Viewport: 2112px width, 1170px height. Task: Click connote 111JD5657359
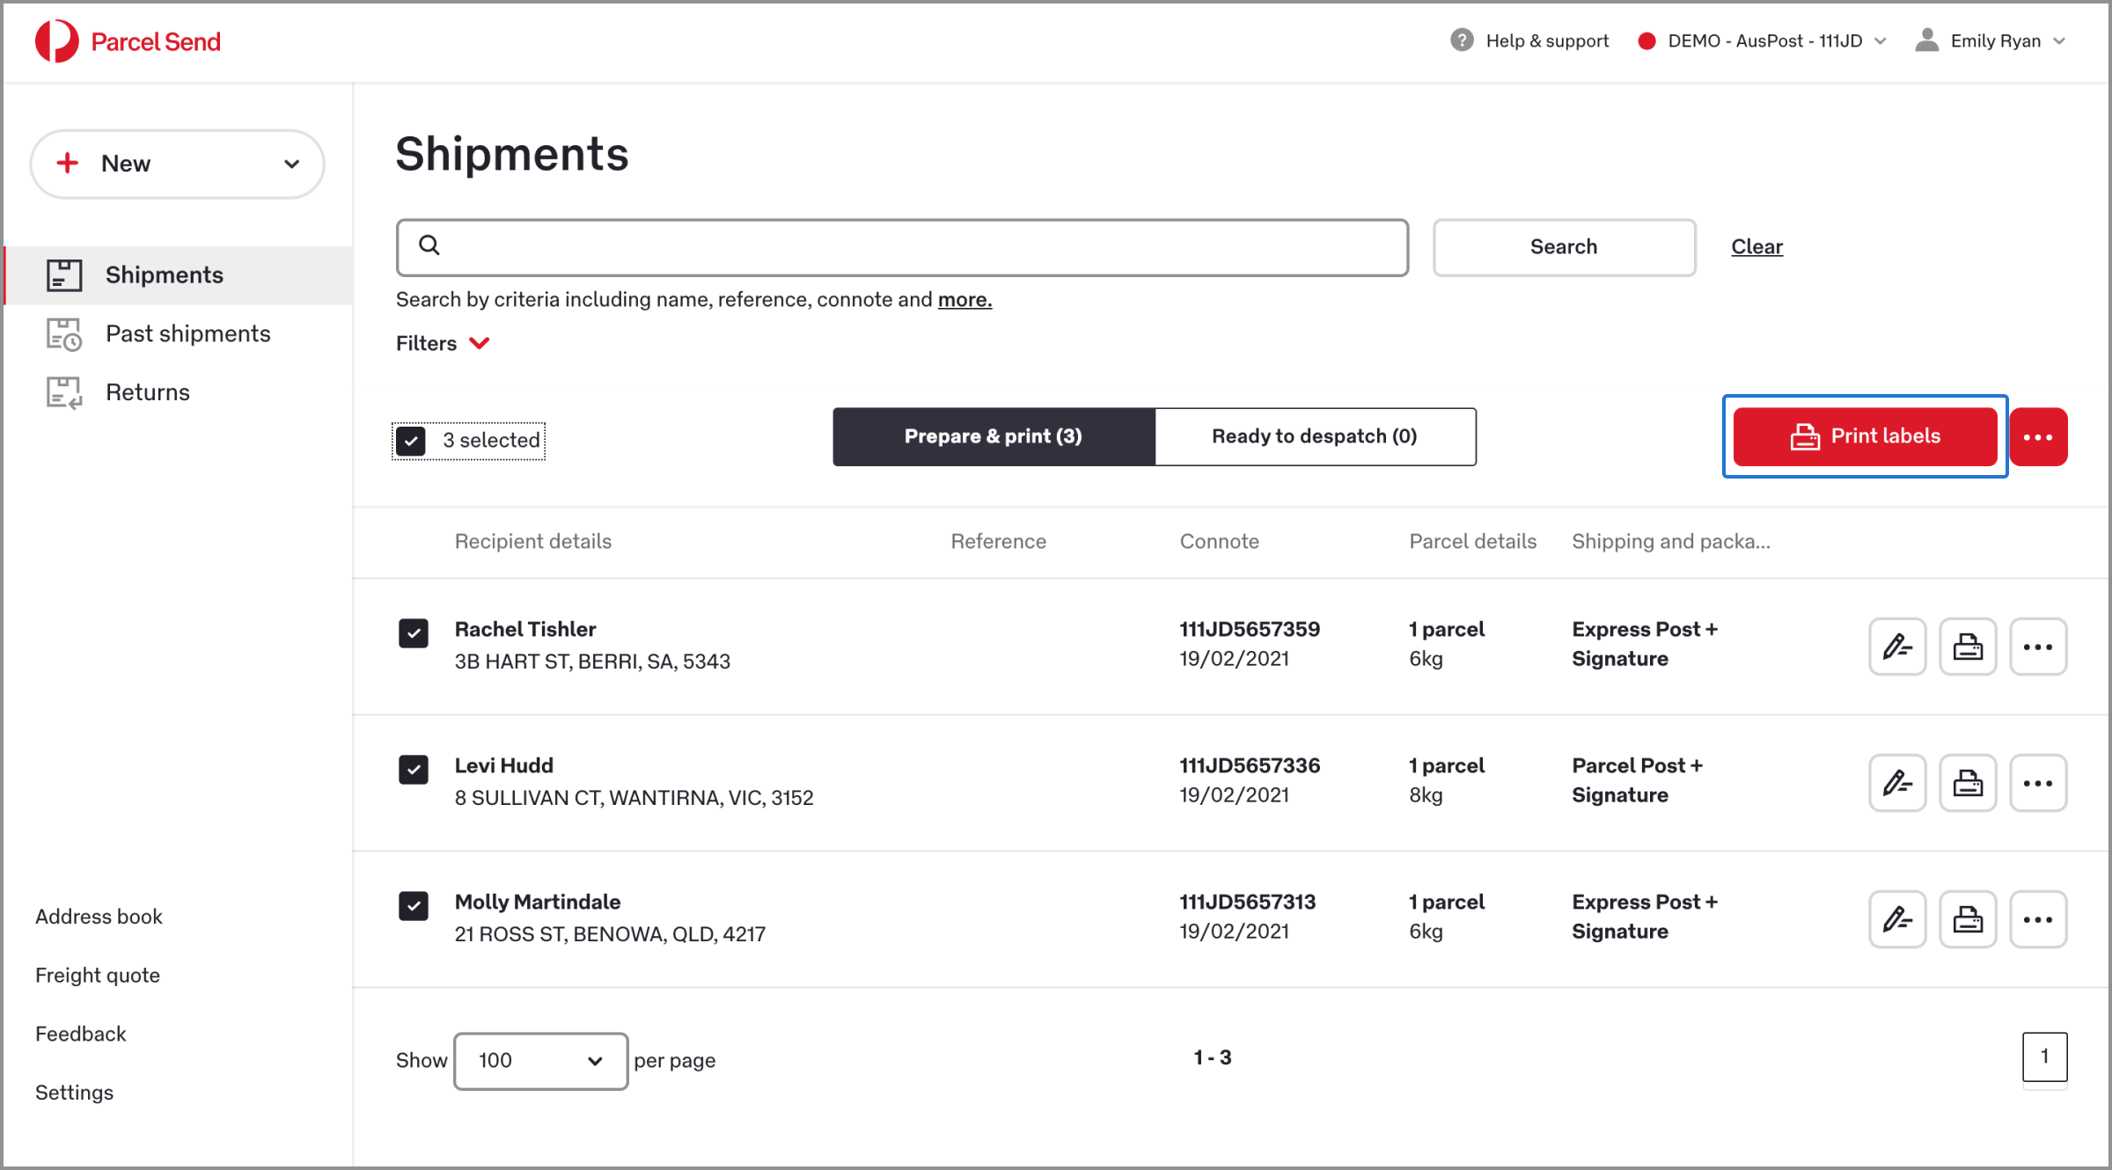coord(1250,630)
